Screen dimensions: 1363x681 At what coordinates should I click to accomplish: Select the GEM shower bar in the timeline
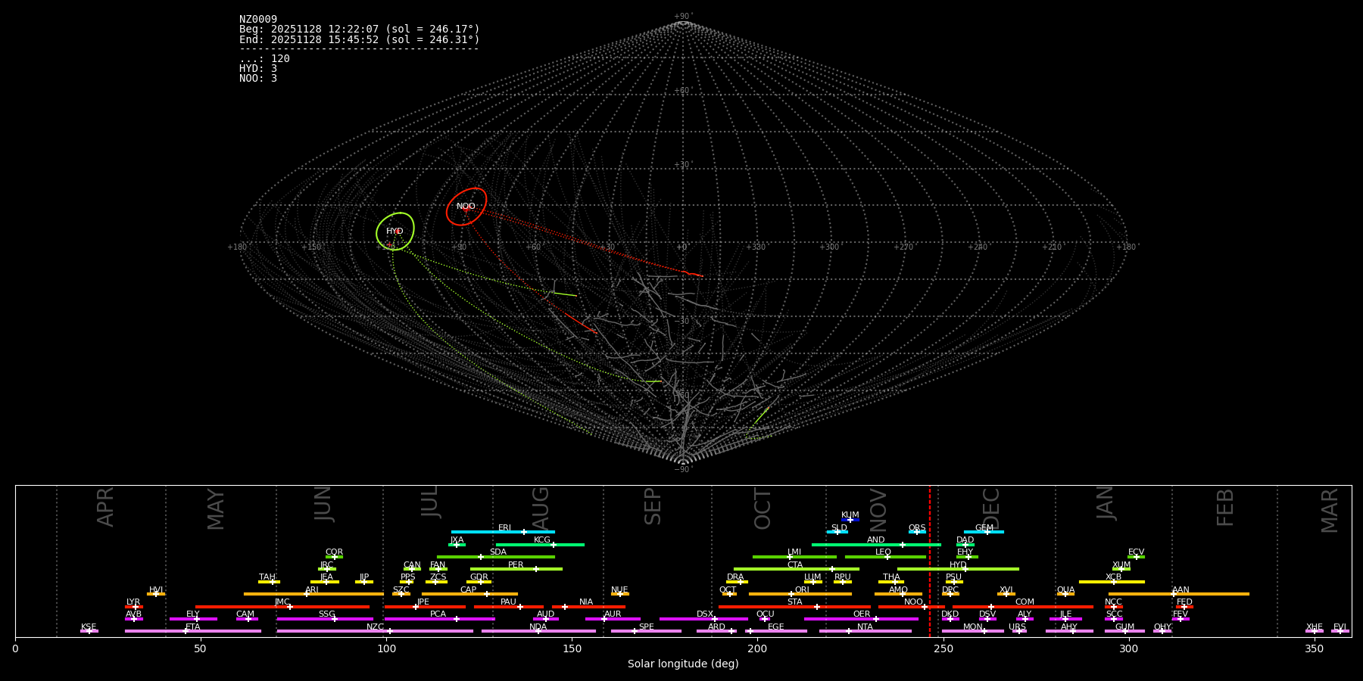tap(984, 532)
